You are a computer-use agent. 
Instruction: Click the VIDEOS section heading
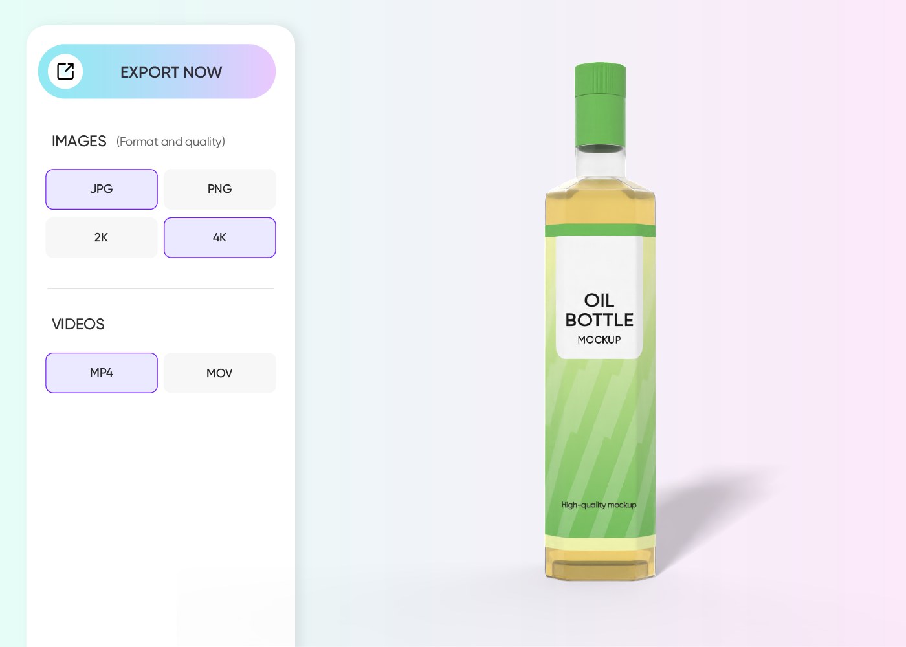[78, 324]
